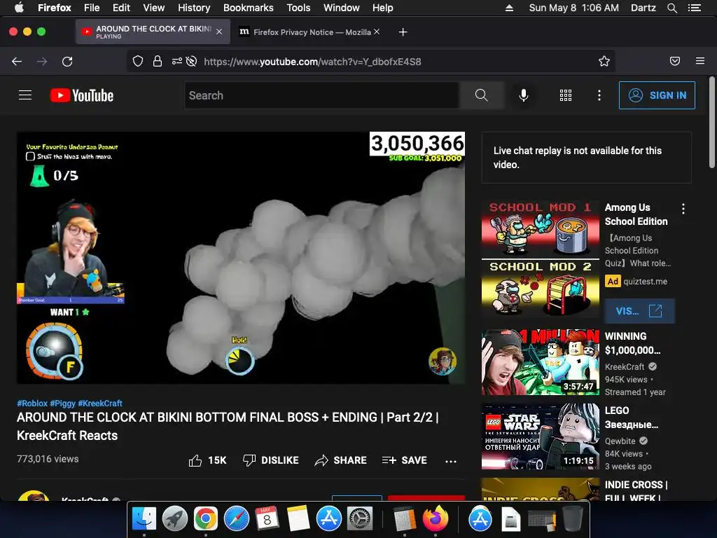Open the Edit menu
Viewport: 717px width, 538px height.
121,8
